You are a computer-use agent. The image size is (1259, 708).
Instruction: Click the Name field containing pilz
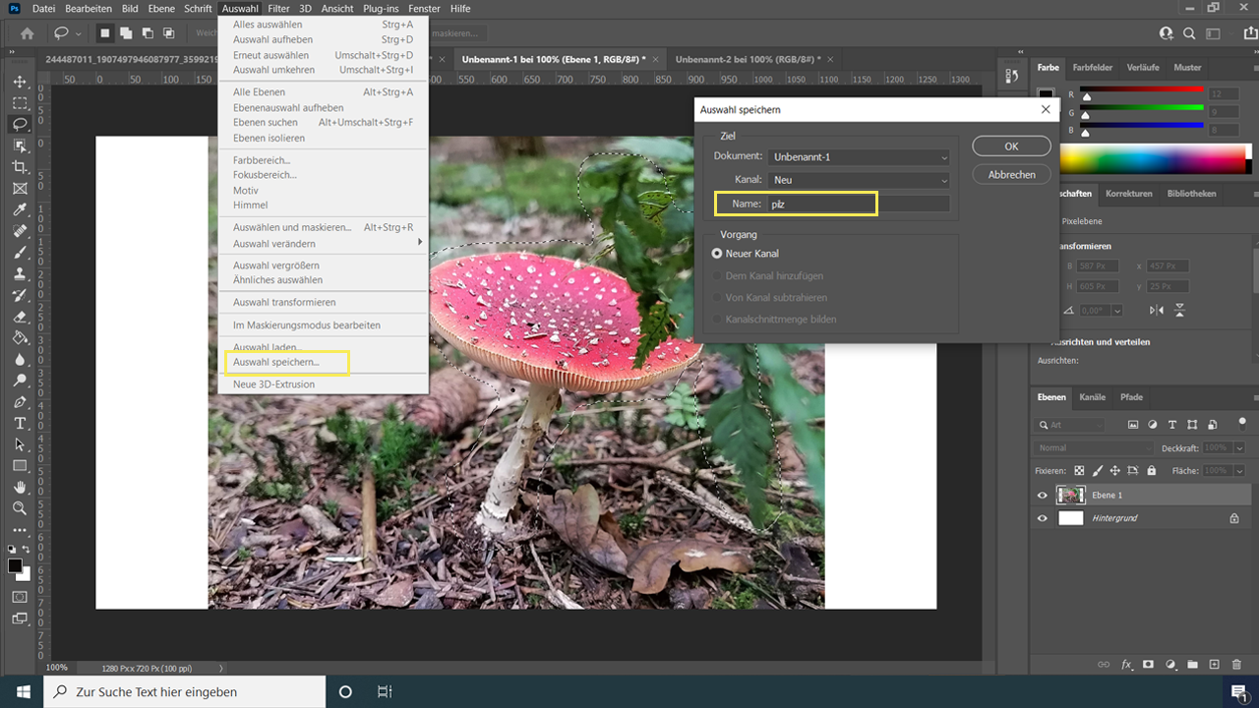tap(821, 204)
